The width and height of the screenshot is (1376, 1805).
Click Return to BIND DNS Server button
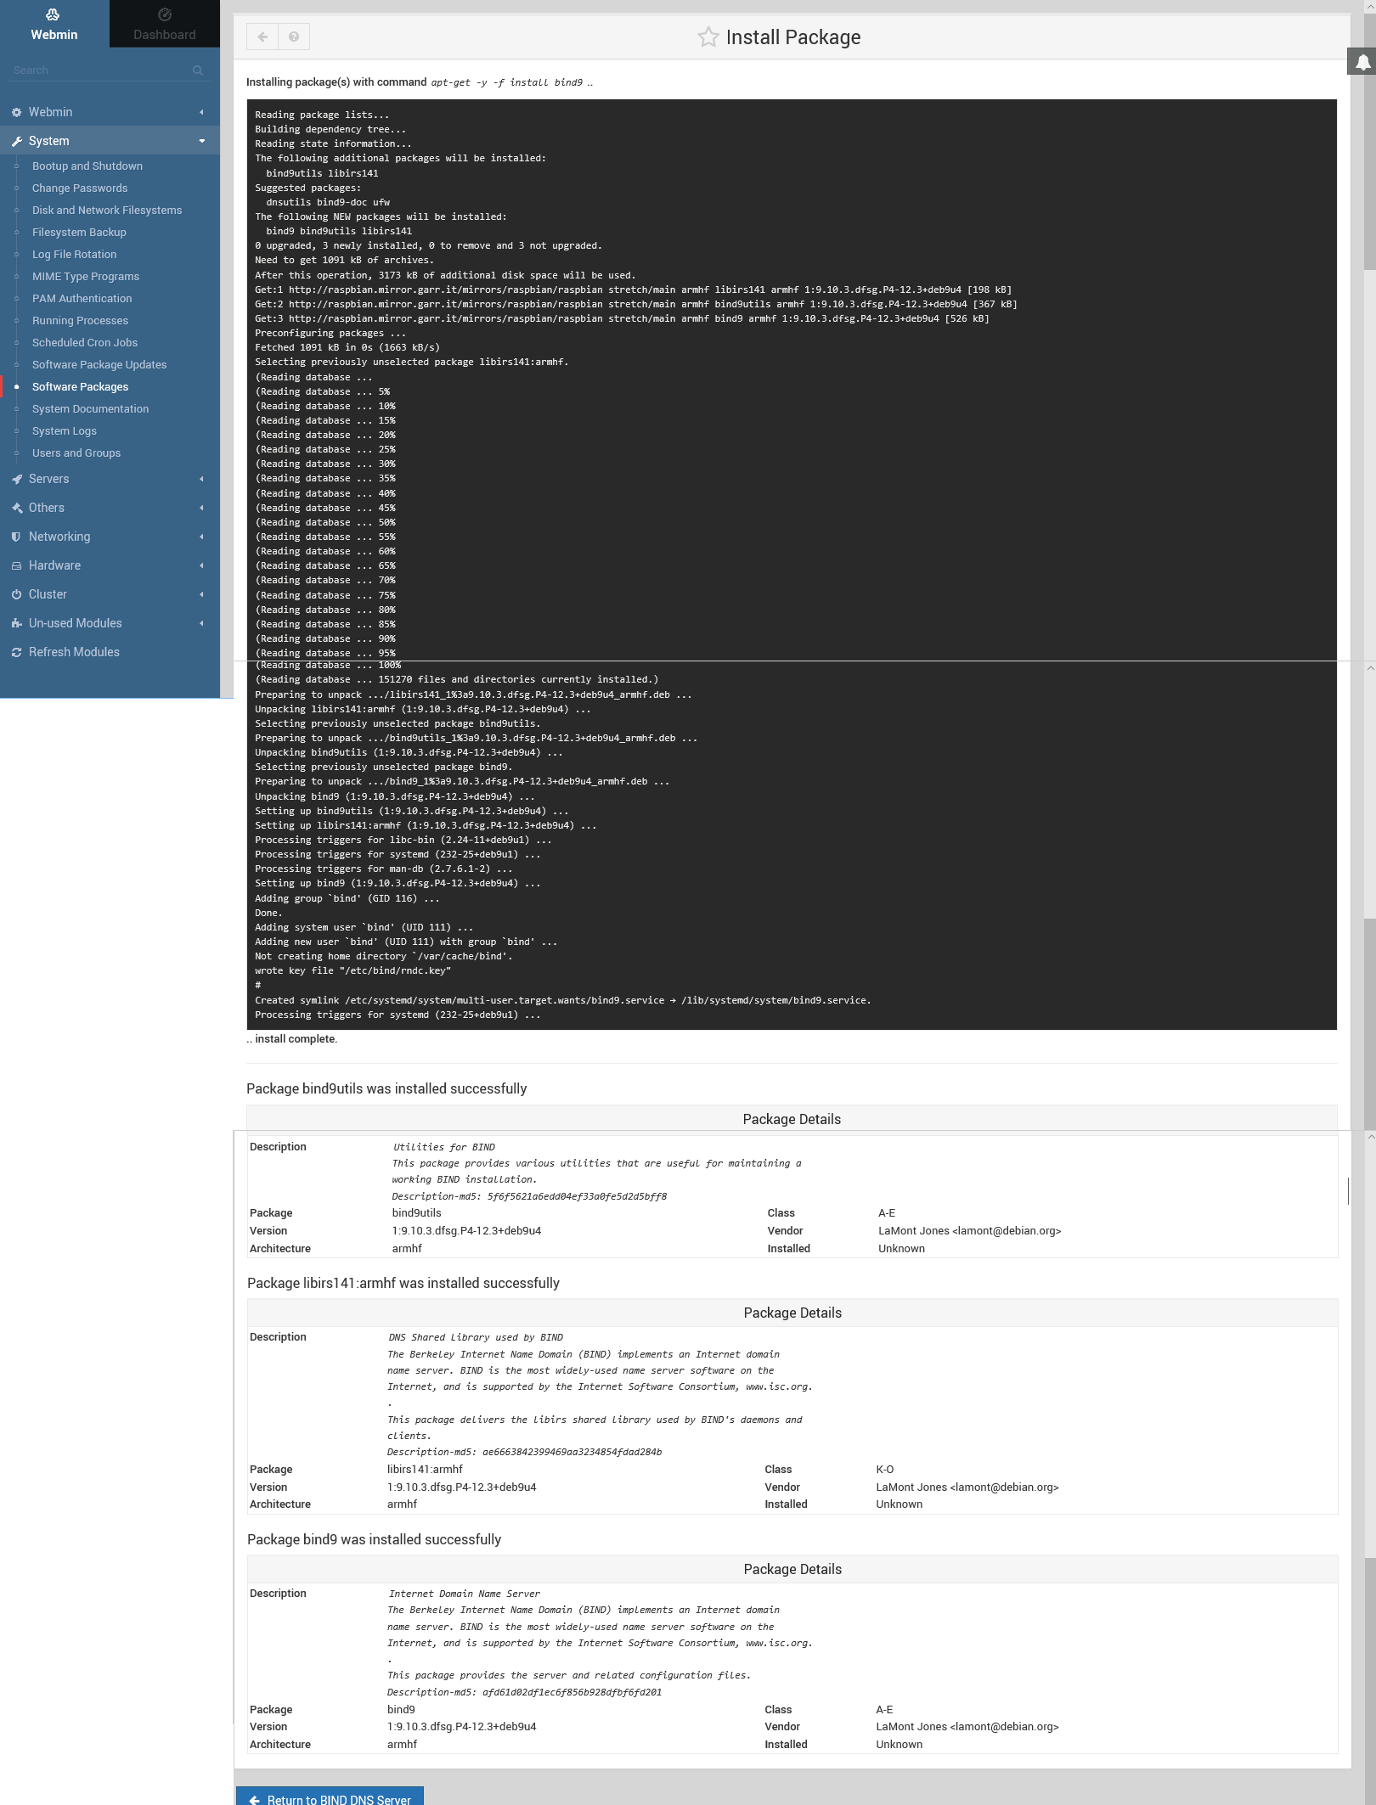pos(330,1796)
